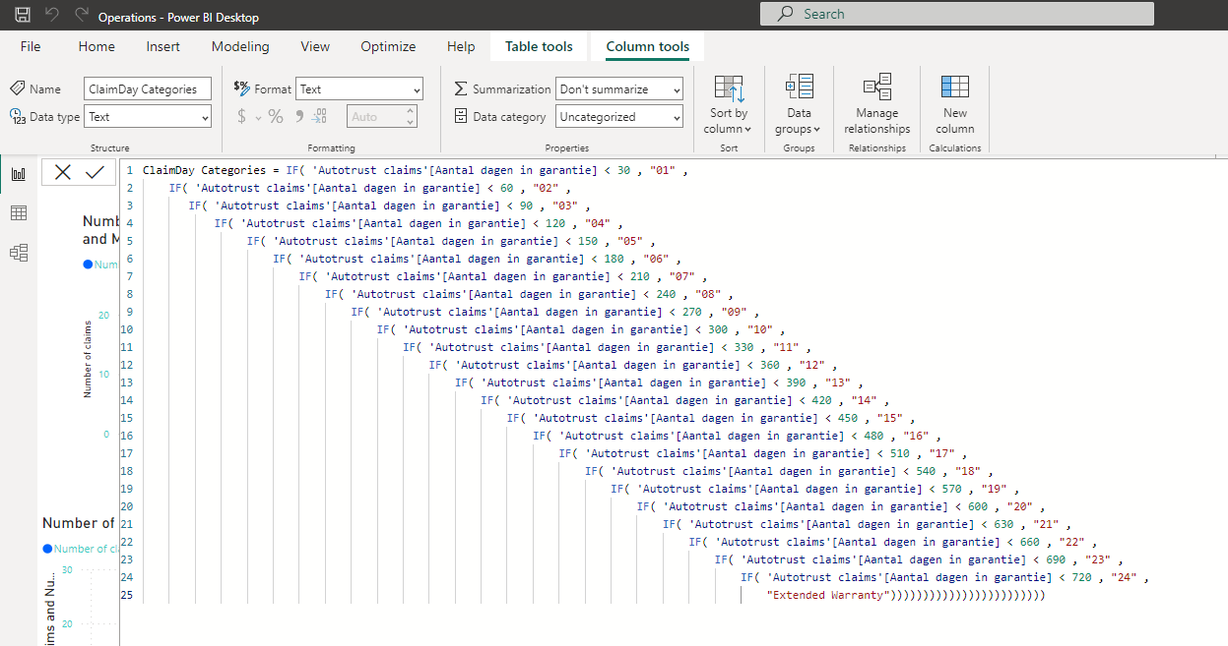Screen dimensions: 1228x646
Task: Switch to Table view sidebar icon
Action: pos(18,213)
